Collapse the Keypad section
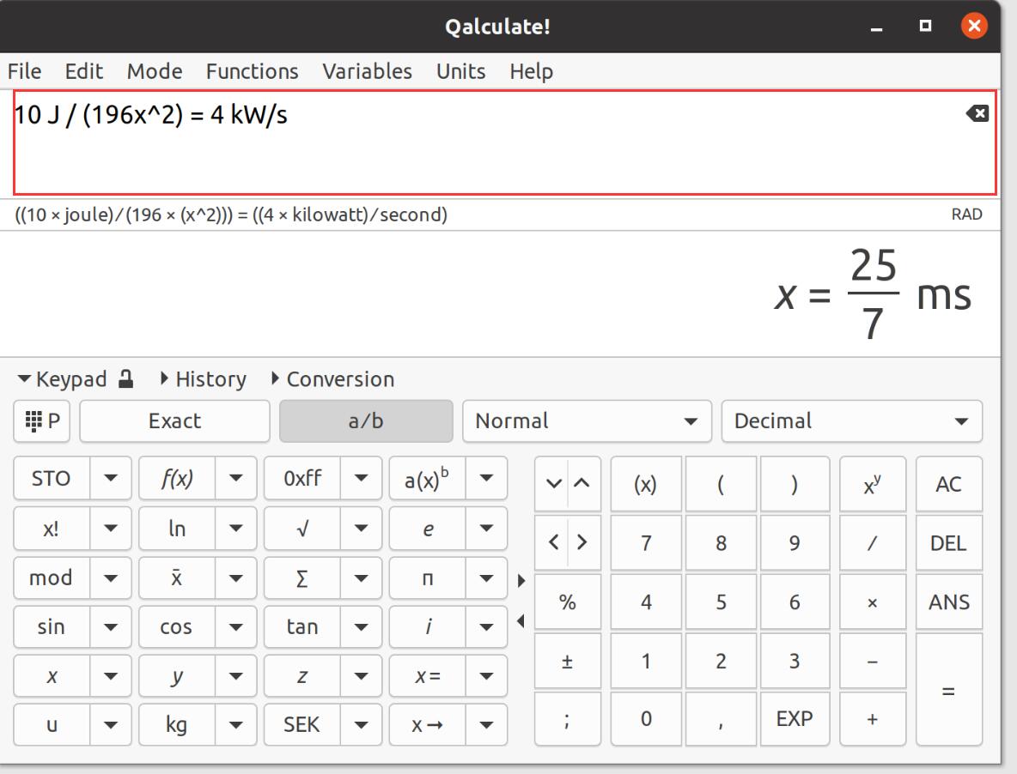The height and width of the screenshot is (774, 1017). coord(62,379)
